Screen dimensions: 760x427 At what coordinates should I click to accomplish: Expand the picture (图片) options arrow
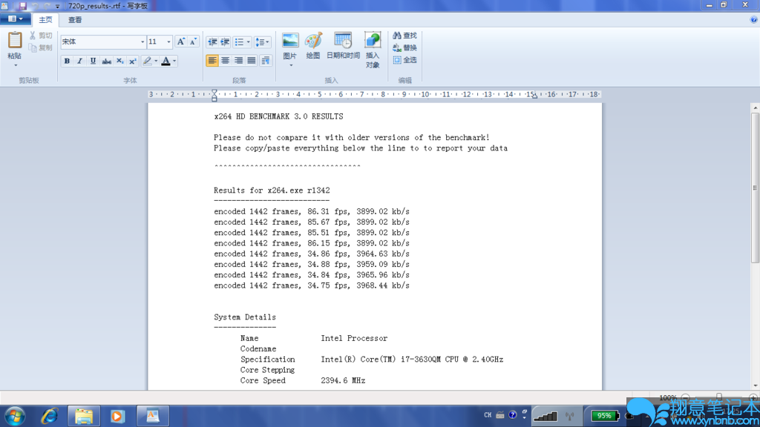290,65
